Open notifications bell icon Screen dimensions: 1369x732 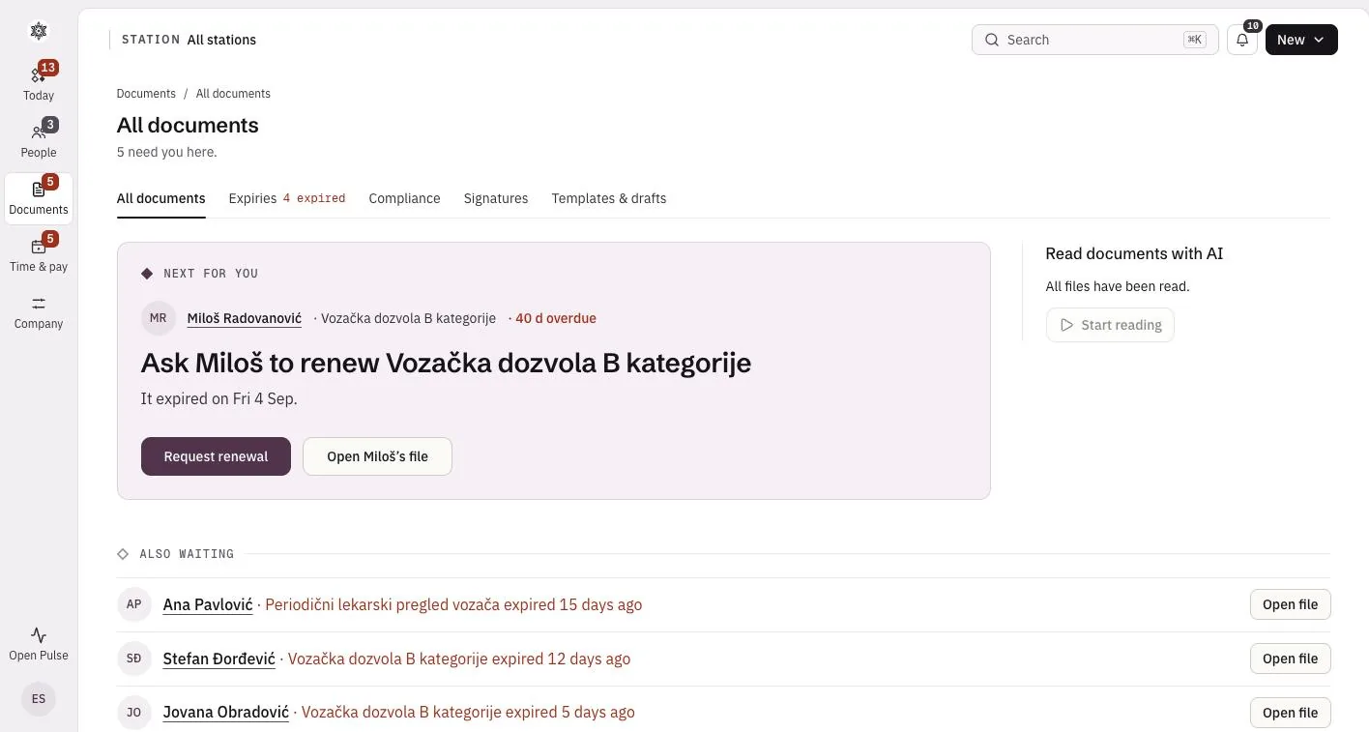[1242, 40]
